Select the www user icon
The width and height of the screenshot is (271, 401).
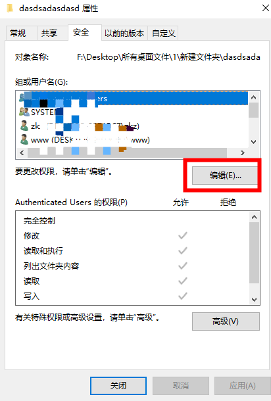(24, 139)
